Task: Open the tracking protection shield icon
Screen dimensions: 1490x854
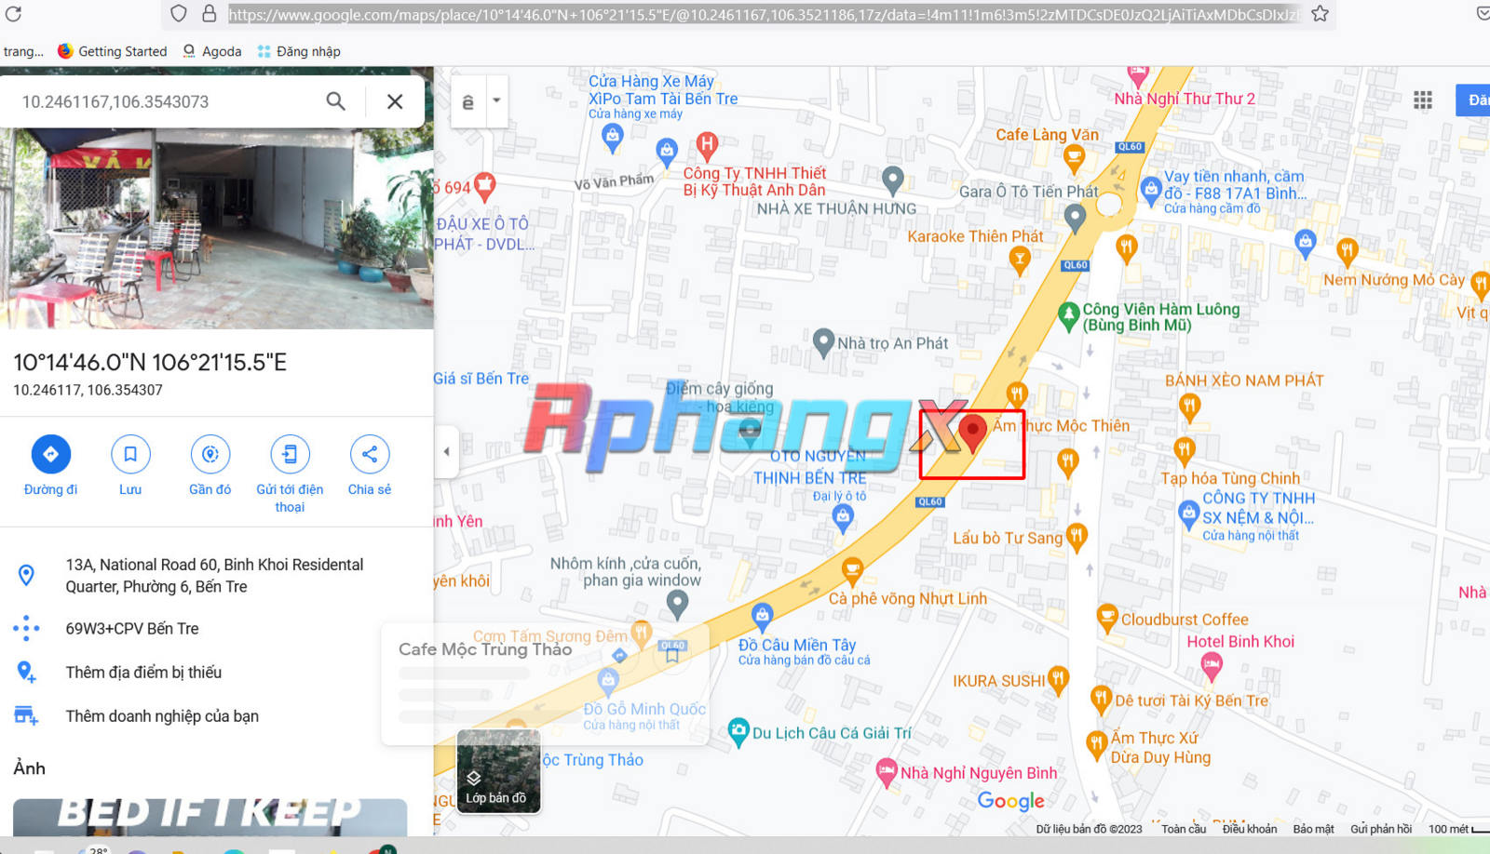Action: click(x=179, y=14)
